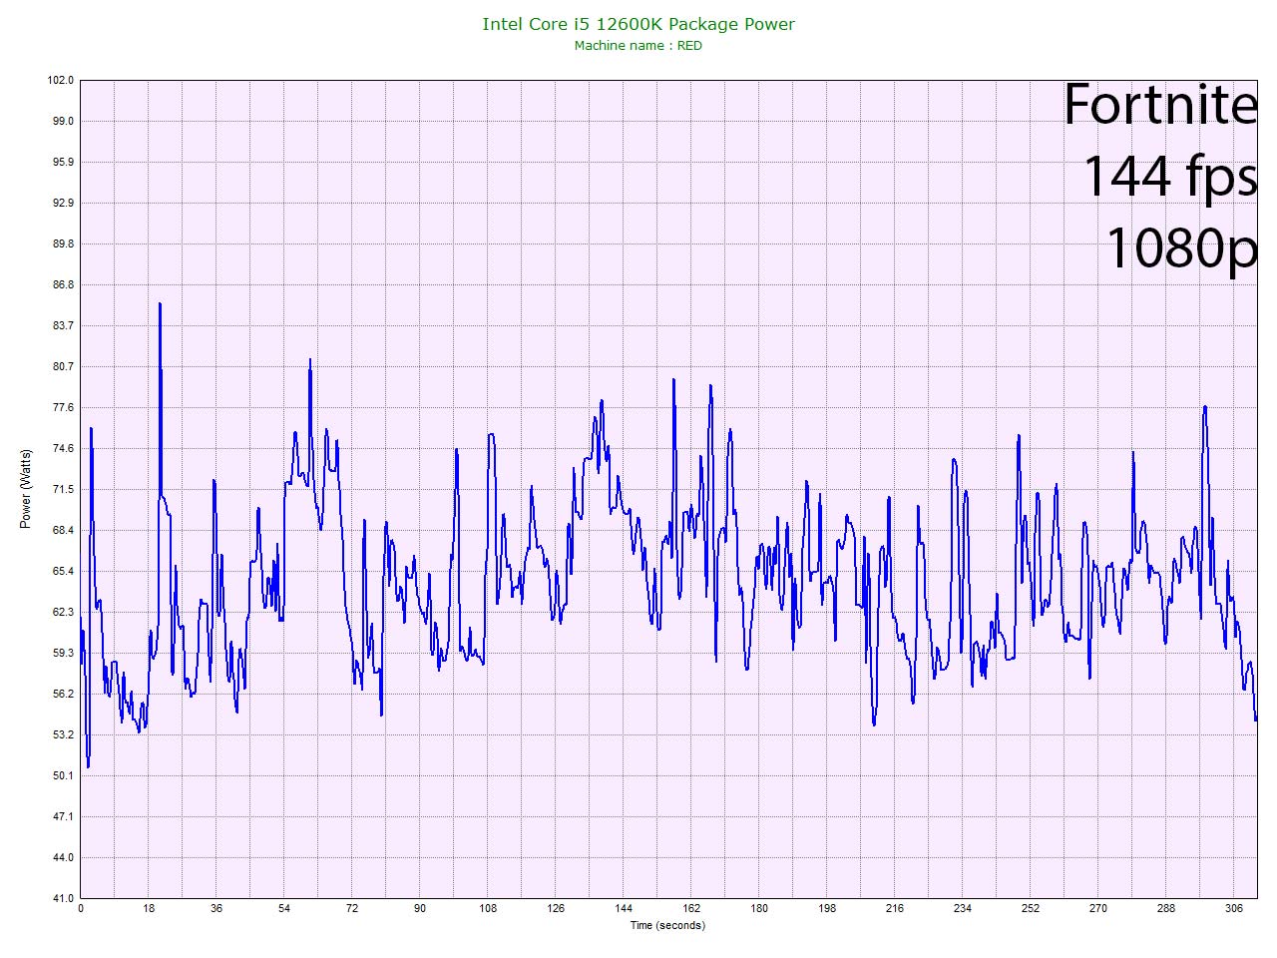Click the 50.1 y-axis tick label
Image resolution: width=1277 pixels, height=958 pixels.
[61, 775]
